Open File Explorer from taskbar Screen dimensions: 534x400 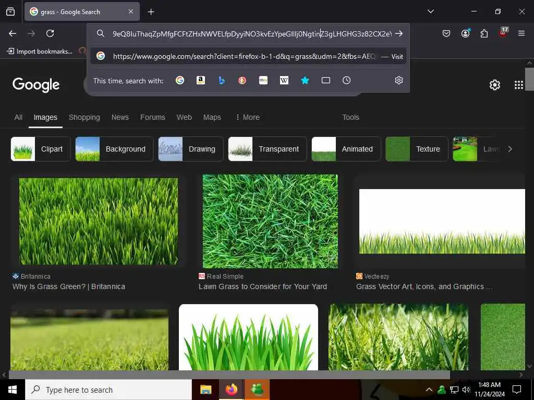pyautogui.click(x=205, y=390)
